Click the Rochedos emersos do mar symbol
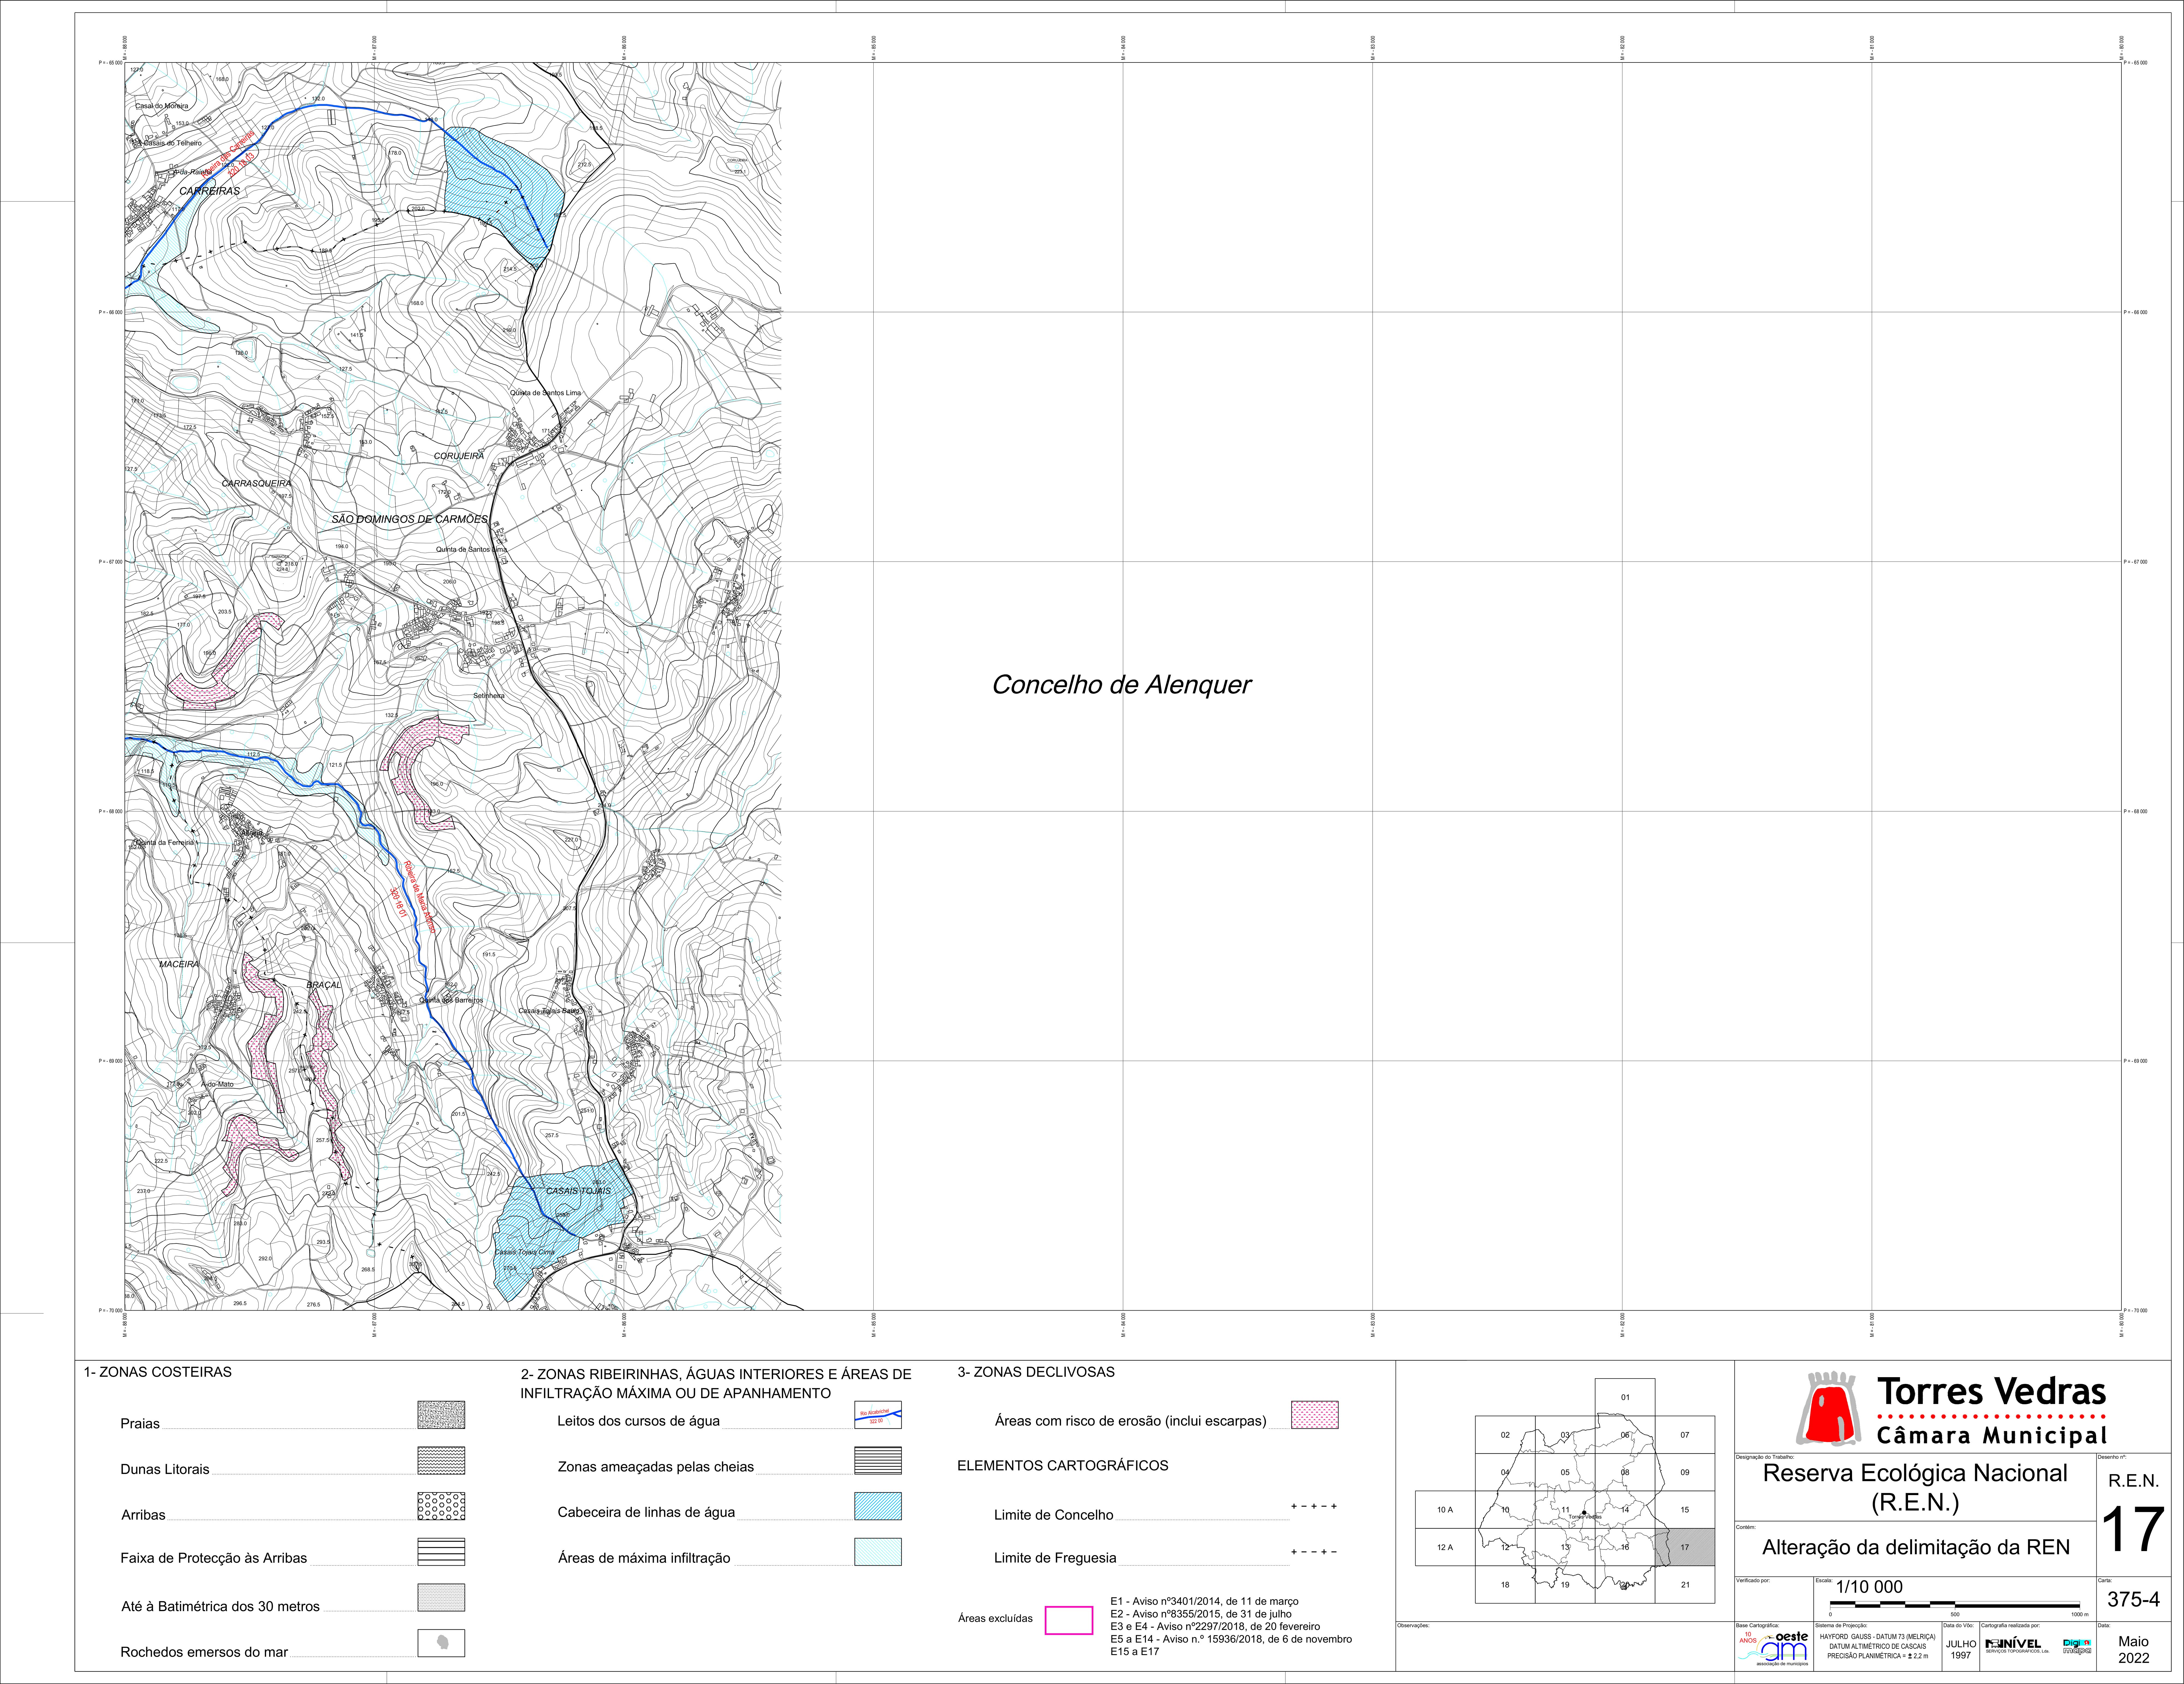 [x=441, y=1643]
